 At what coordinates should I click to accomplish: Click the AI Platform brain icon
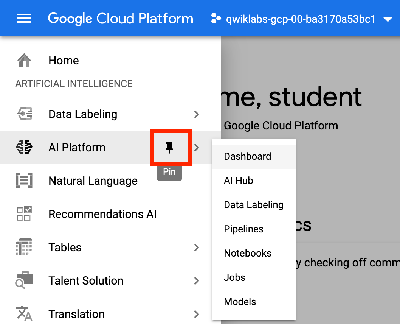tap(24, 147)
